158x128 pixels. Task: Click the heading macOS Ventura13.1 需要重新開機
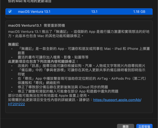point(36,26)
